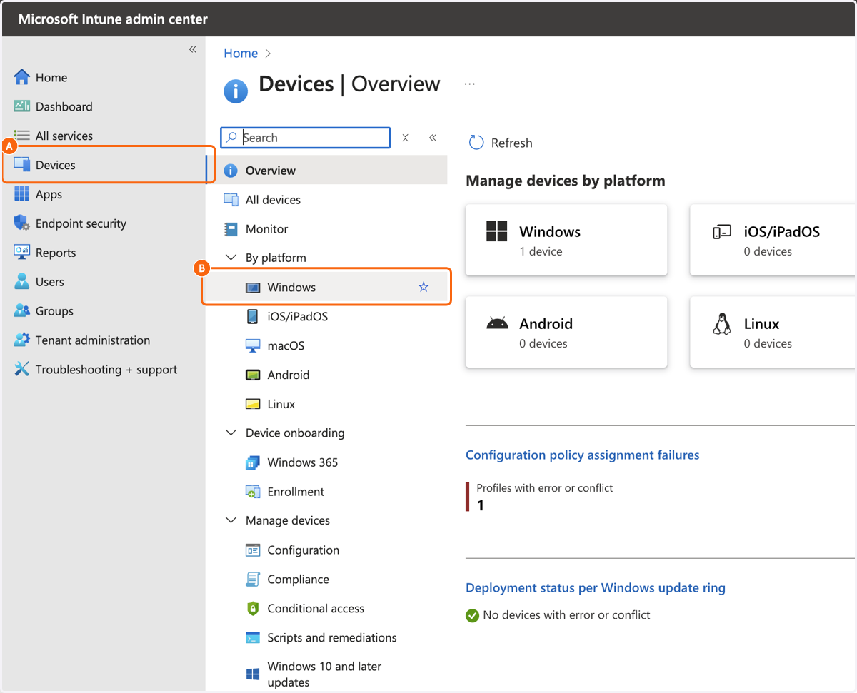Open Tenant administration label
Image resolution: width=857 pixels, height=693 pixels.
click(x=93, y=340)
